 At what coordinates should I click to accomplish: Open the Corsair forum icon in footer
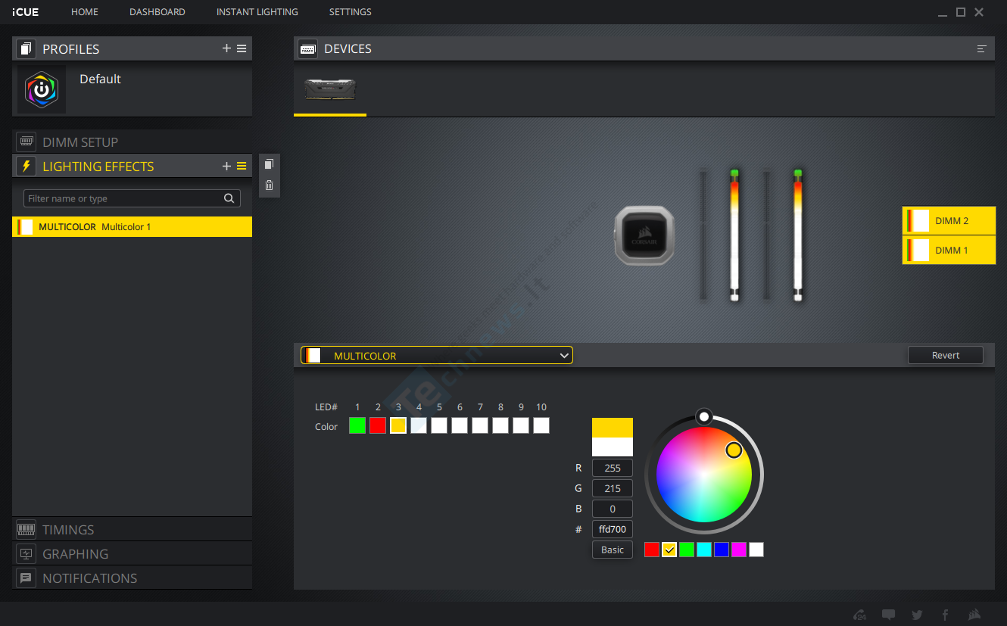click(x=860, y=615)
